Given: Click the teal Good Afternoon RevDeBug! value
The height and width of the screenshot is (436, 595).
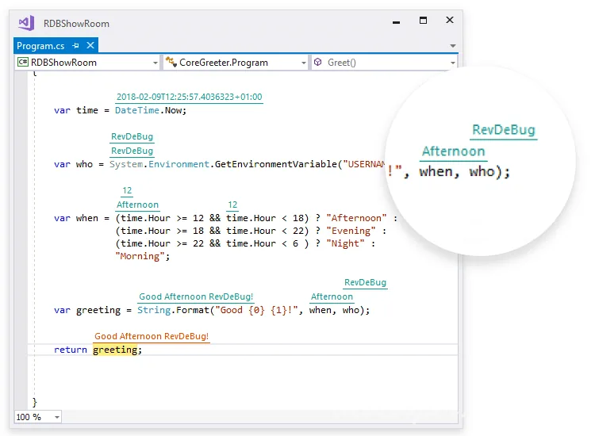Looking at the screenshot, I should click(x=196, y=296).
